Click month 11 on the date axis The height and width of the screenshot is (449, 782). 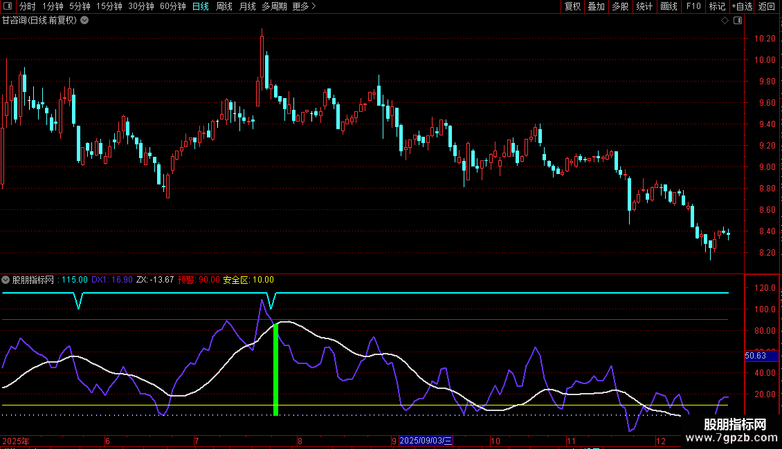point(571,441)
